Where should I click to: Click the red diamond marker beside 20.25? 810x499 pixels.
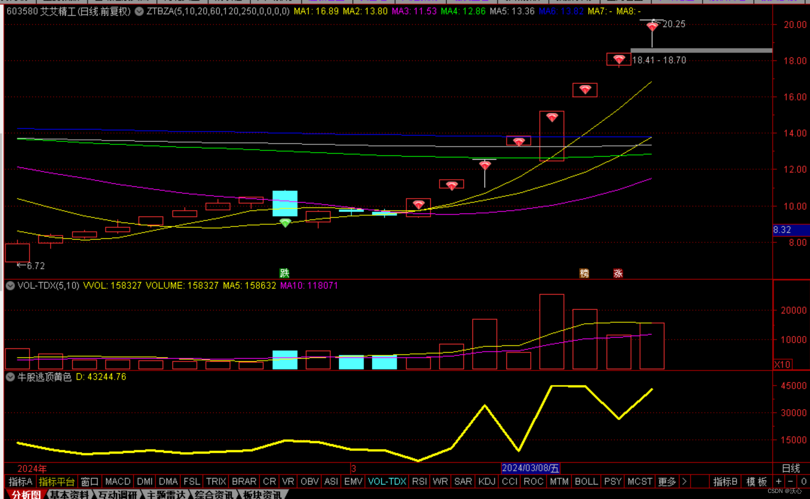(x=652, y=26)
